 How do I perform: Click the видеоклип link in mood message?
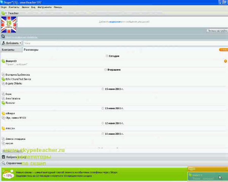pos(115,22)
